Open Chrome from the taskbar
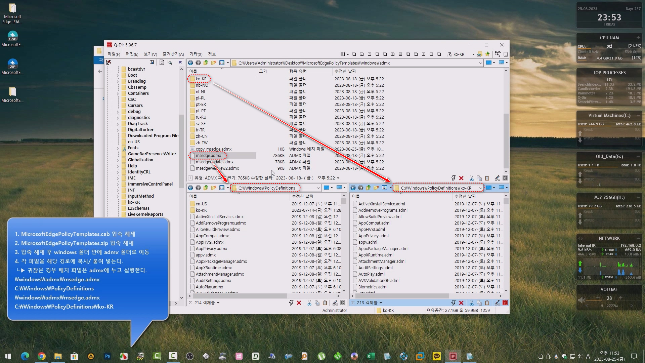Viewport: 645px width, 363px height. click(x=42, y=356)
